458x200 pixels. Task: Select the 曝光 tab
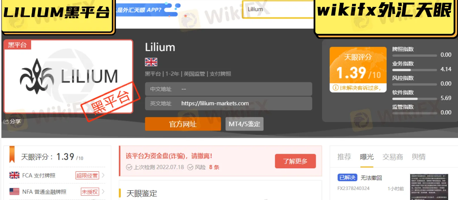(x=367, y=157)
